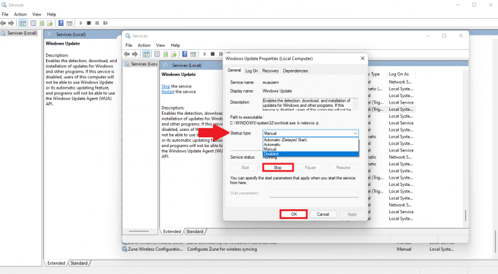This screenshot has width=498, height=274.
Task: Click the Restart the service link
Action: [x=171, y=91]
